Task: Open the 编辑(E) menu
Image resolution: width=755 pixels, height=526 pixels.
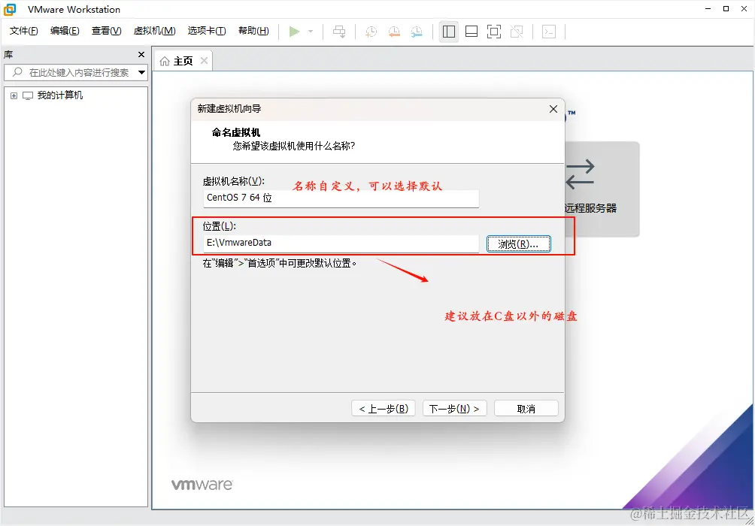Action: coord(65,31)
